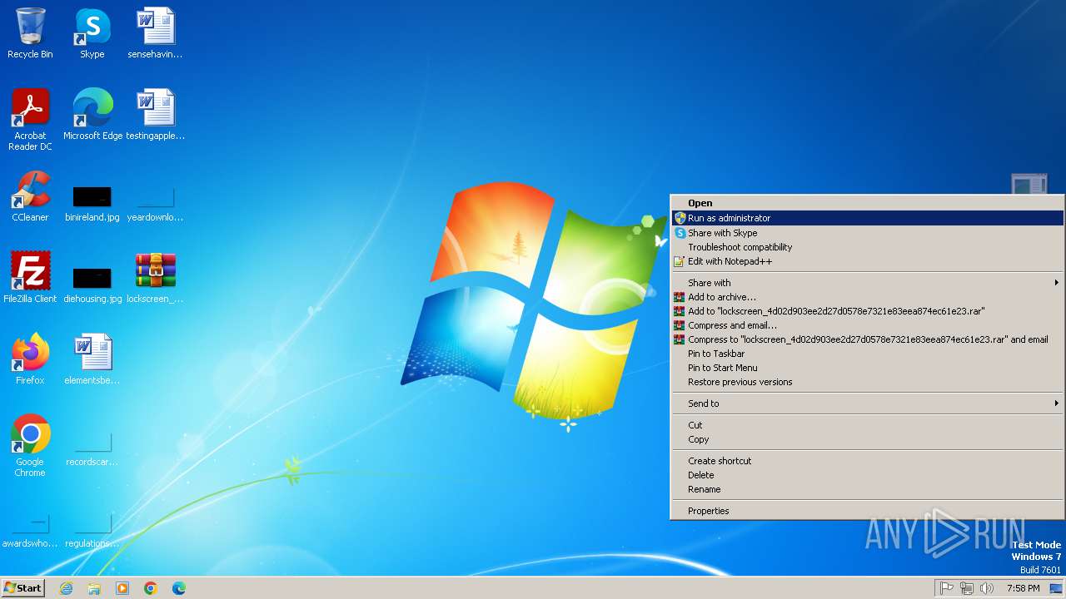Show the clock reading 7:58 PM
This screenshot has width=1066, height=599.
(x=1023, y=588)
